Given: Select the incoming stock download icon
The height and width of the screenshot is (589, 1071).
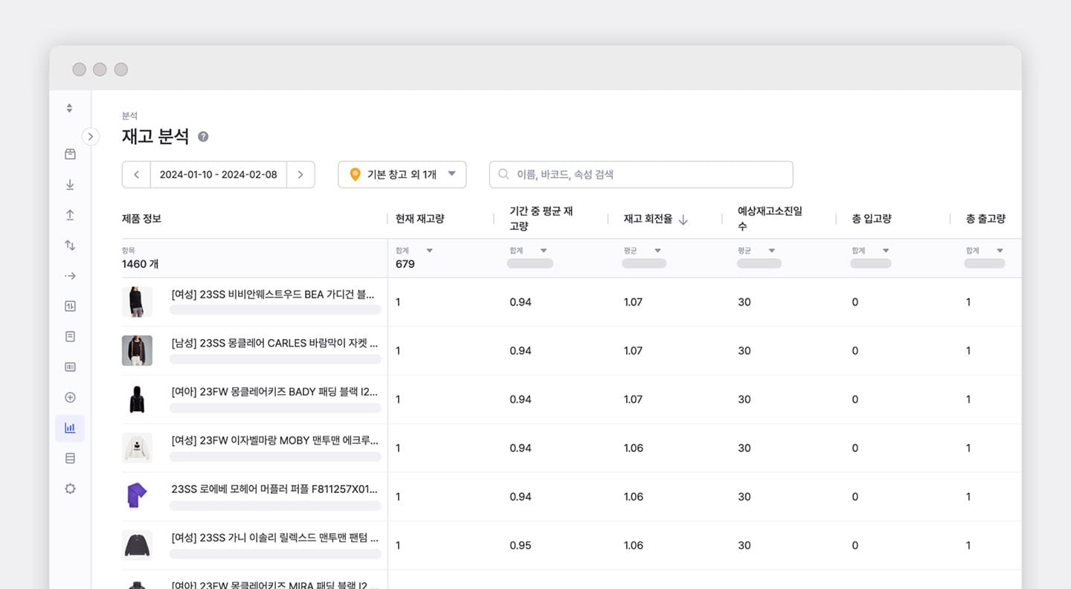Looking at the screenshot, I should click(70, 184).
